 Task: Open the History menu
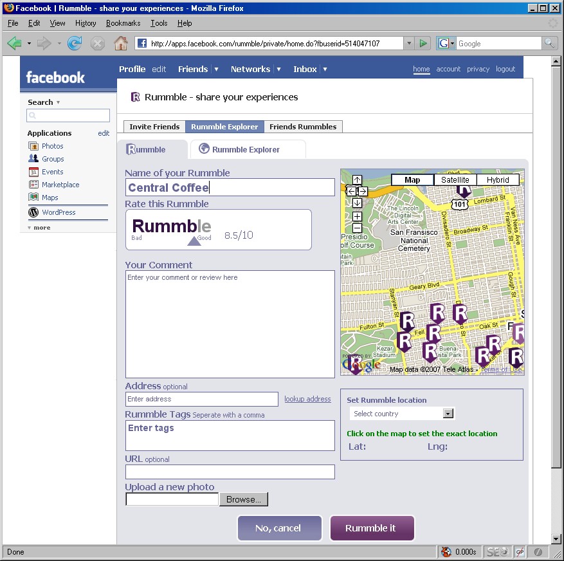tap(86, 23)
